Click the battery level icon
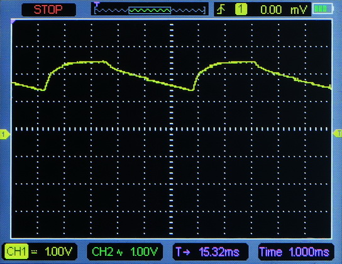Viewport: 342px width, 264px height. [324, 9]
